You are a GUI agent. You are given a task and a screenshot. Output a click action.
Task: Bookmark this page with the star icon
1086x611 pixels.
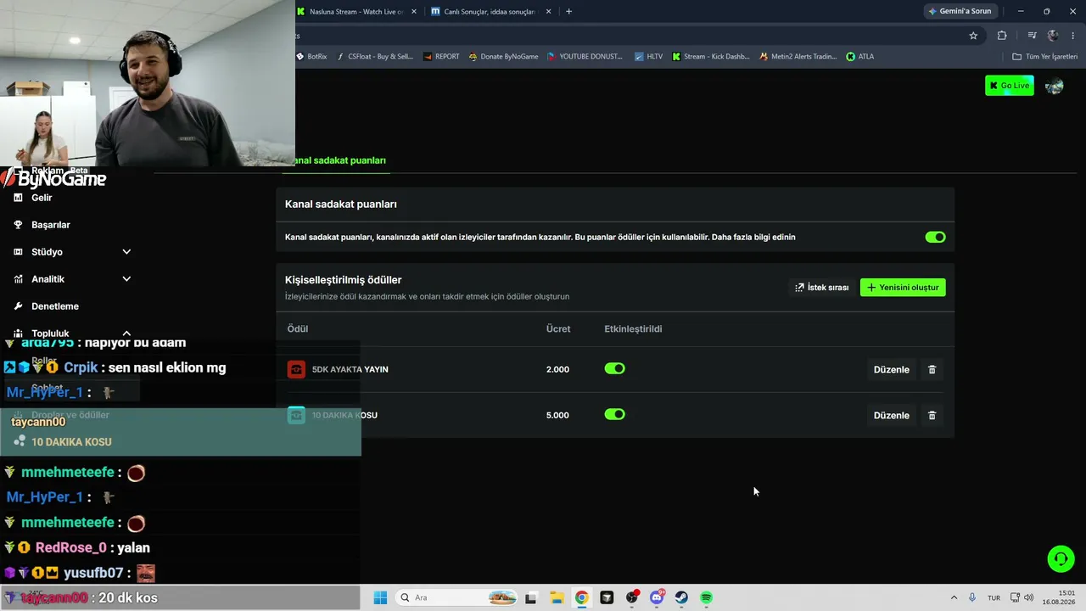pyautogui.click(x=973, y=36)
